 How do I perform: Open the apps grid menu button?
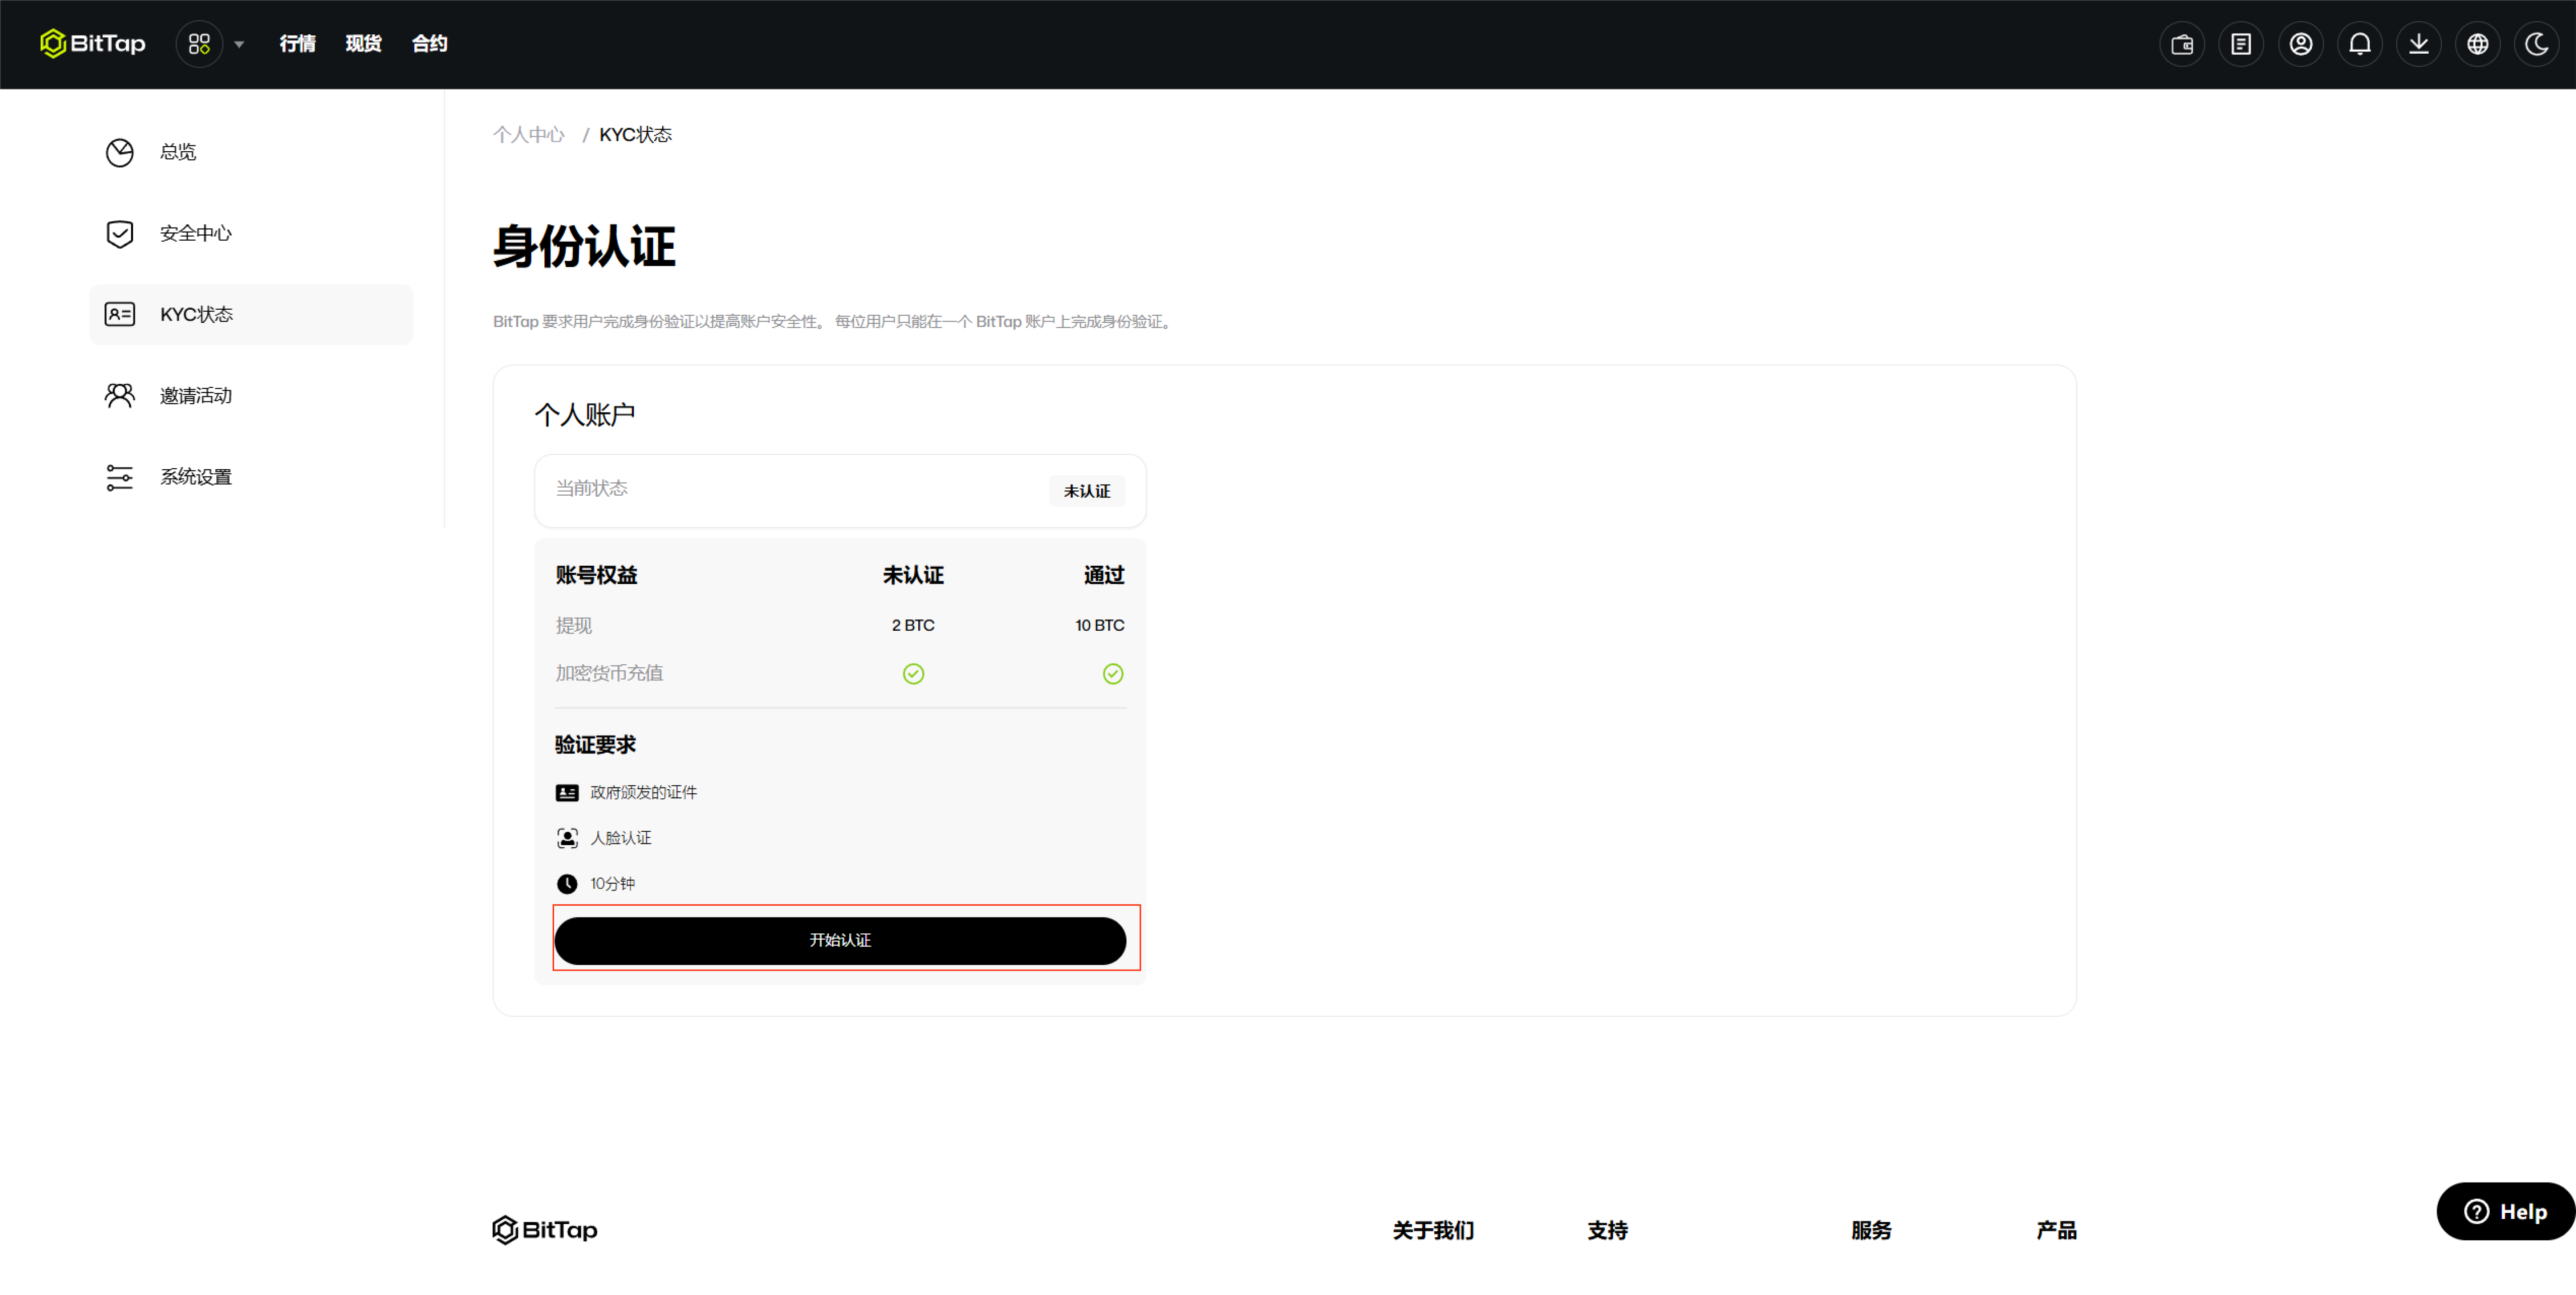pyautogui.click(x=199, y=44)
